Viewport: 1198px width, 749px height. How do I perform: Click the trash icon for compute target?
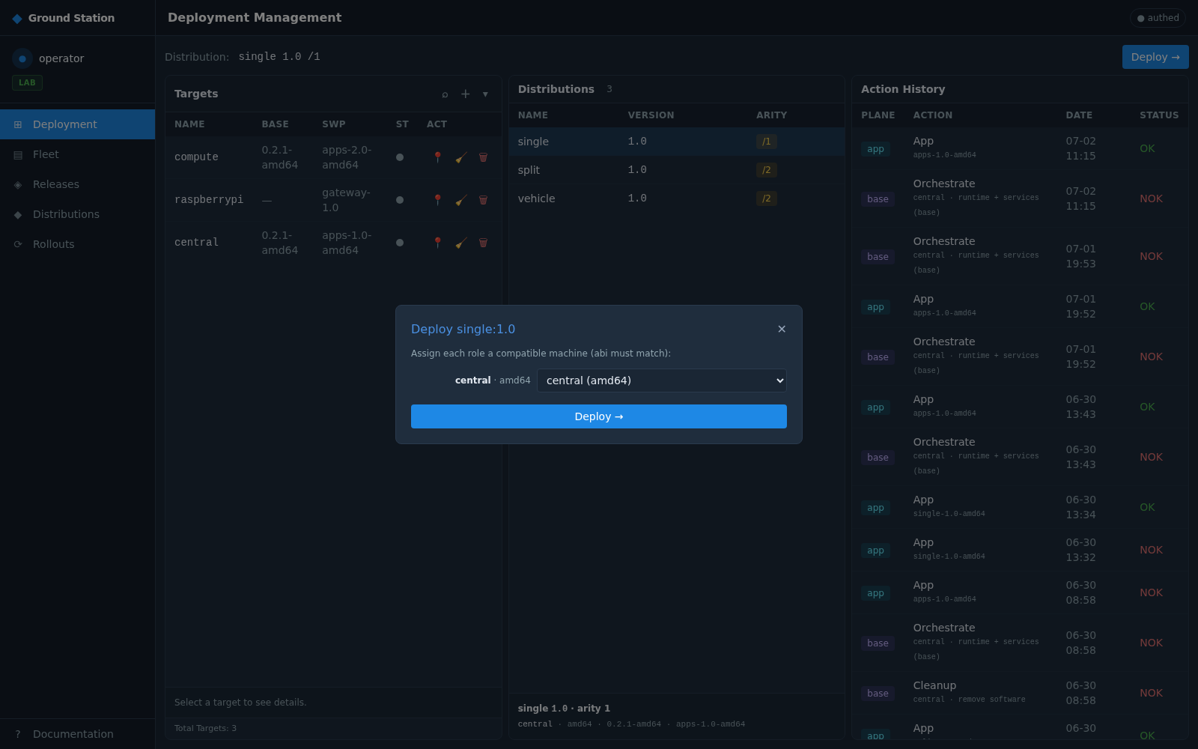483,157
